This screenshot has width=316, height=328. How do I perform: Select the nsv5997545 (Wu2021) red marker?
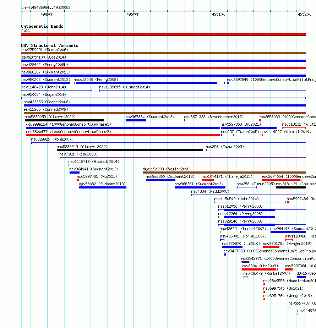click(x=264, y=292)
